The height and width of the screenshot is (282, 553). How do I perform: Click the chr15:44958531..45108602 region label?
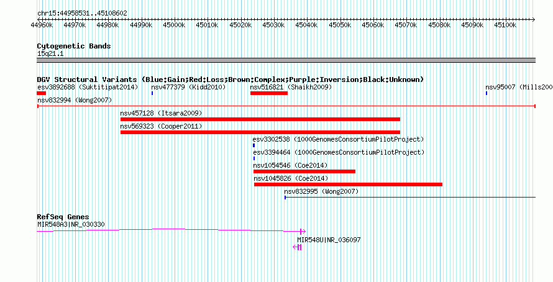click(x=82, y=13)
